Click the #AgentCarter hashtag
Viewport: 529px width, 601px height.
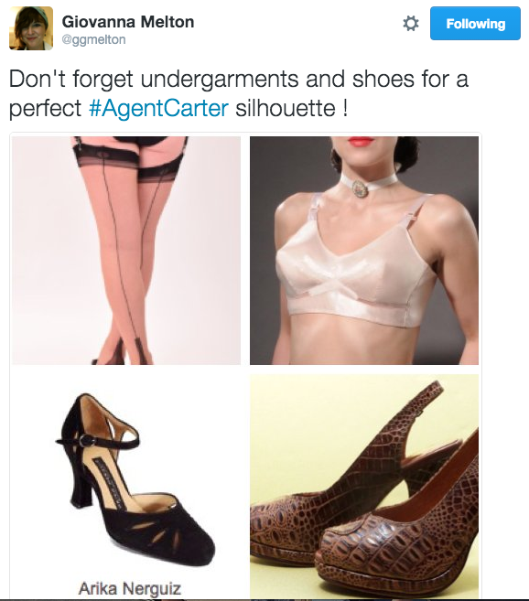pos(158,108)
